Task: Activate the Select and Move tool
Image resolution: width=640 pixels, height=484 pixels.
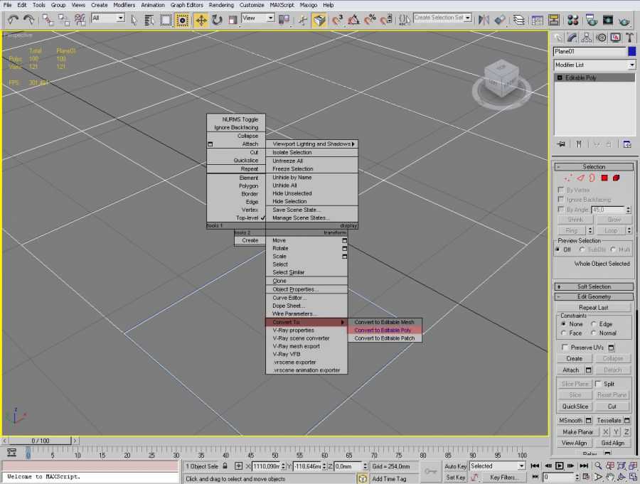Action: tap(201, 20)
